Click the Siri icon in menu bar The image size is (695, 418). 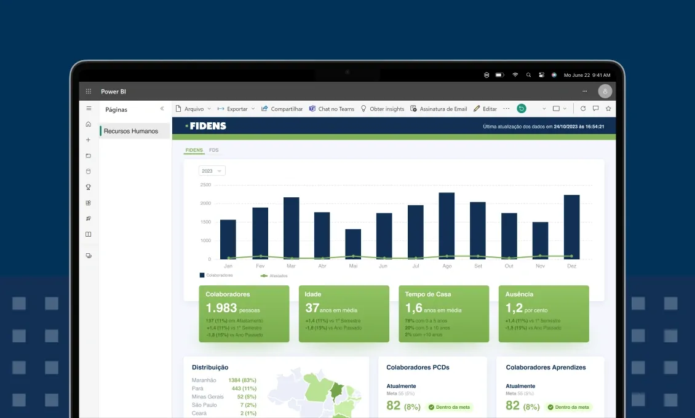pos(554,75)
